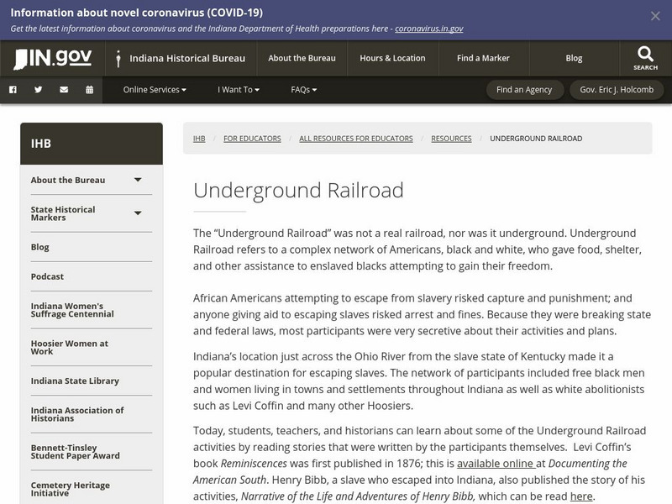Viewport: 672px width, 504px height.
Task: Expand the FAQs dropdown menu
Action: pyautogui.click(x=303, y=90)
